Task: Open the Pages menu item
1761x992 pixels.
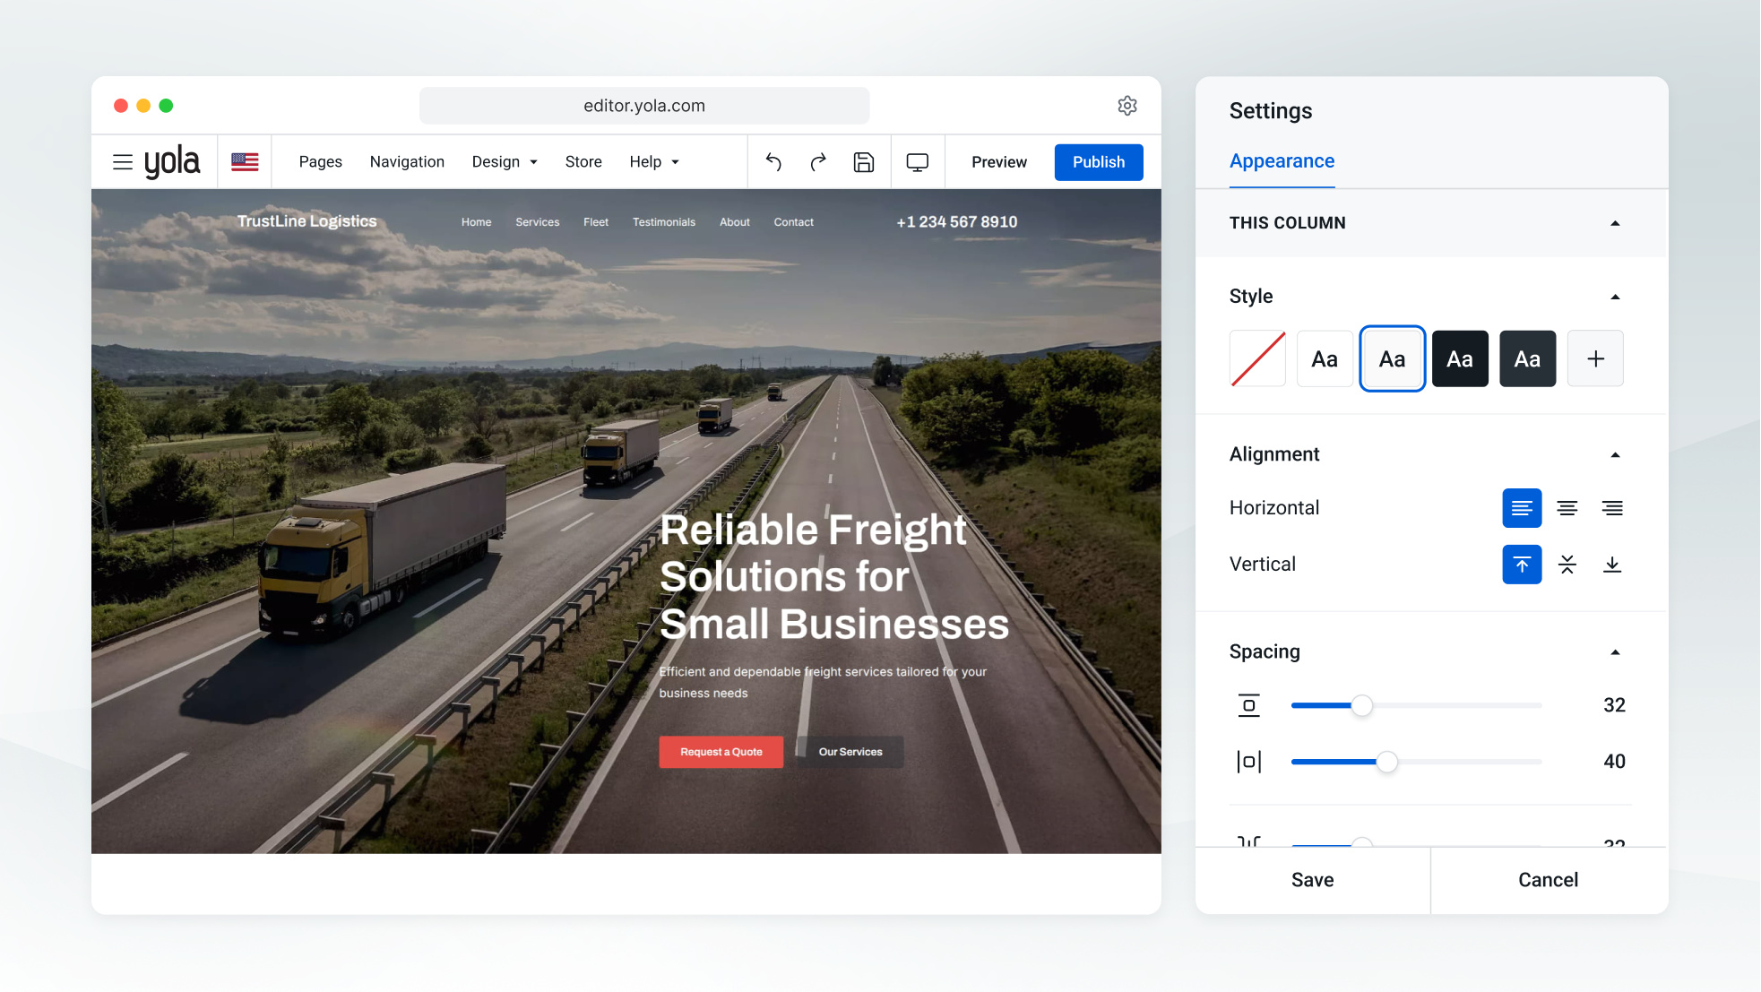Action: click(x=321, y=162)
